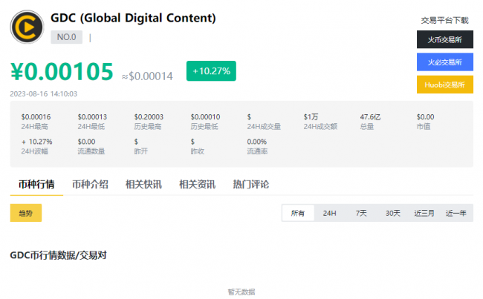
Task: Select the 所有 time range
Action: point(298,213)
